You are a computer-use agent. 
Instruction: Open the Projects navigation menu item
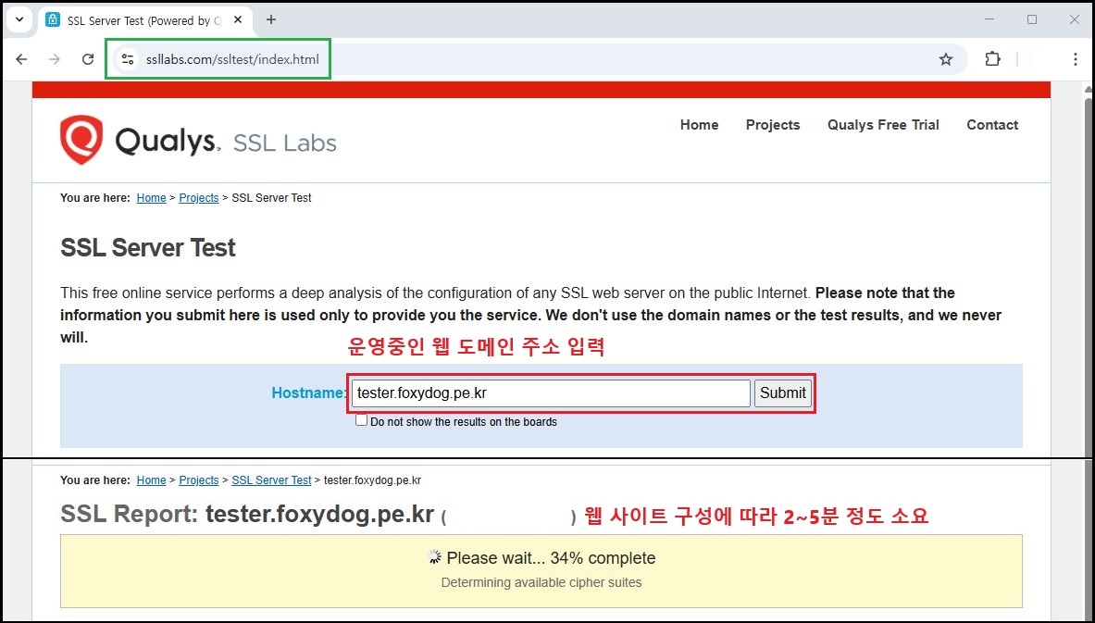coord(772,125)
